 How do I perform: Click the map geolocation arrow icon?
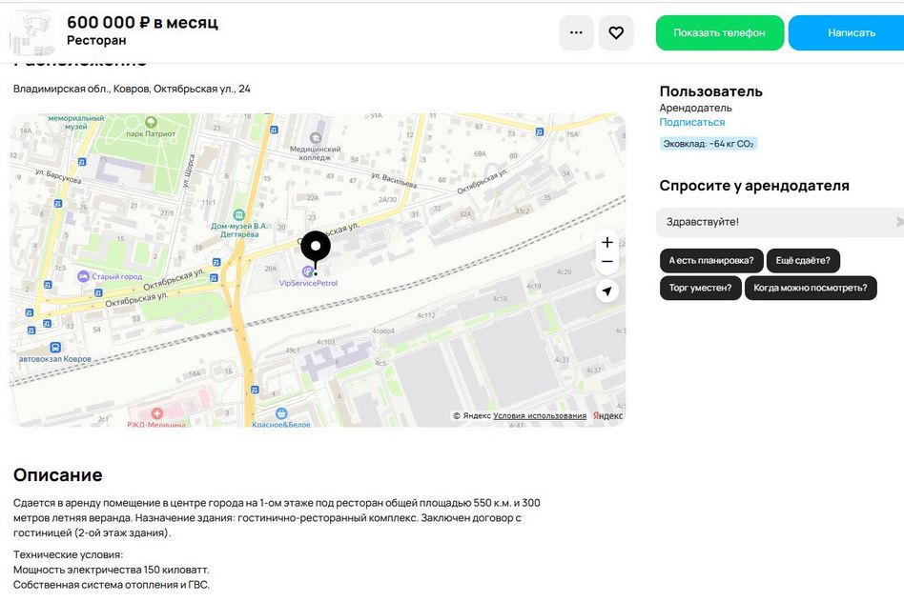pyautogui.click(x=607, y=291)
